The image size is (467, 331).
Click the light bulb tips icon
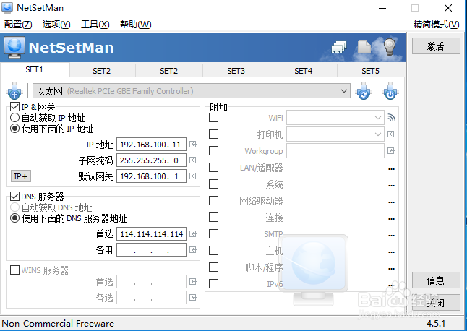(x=390, y=47)
